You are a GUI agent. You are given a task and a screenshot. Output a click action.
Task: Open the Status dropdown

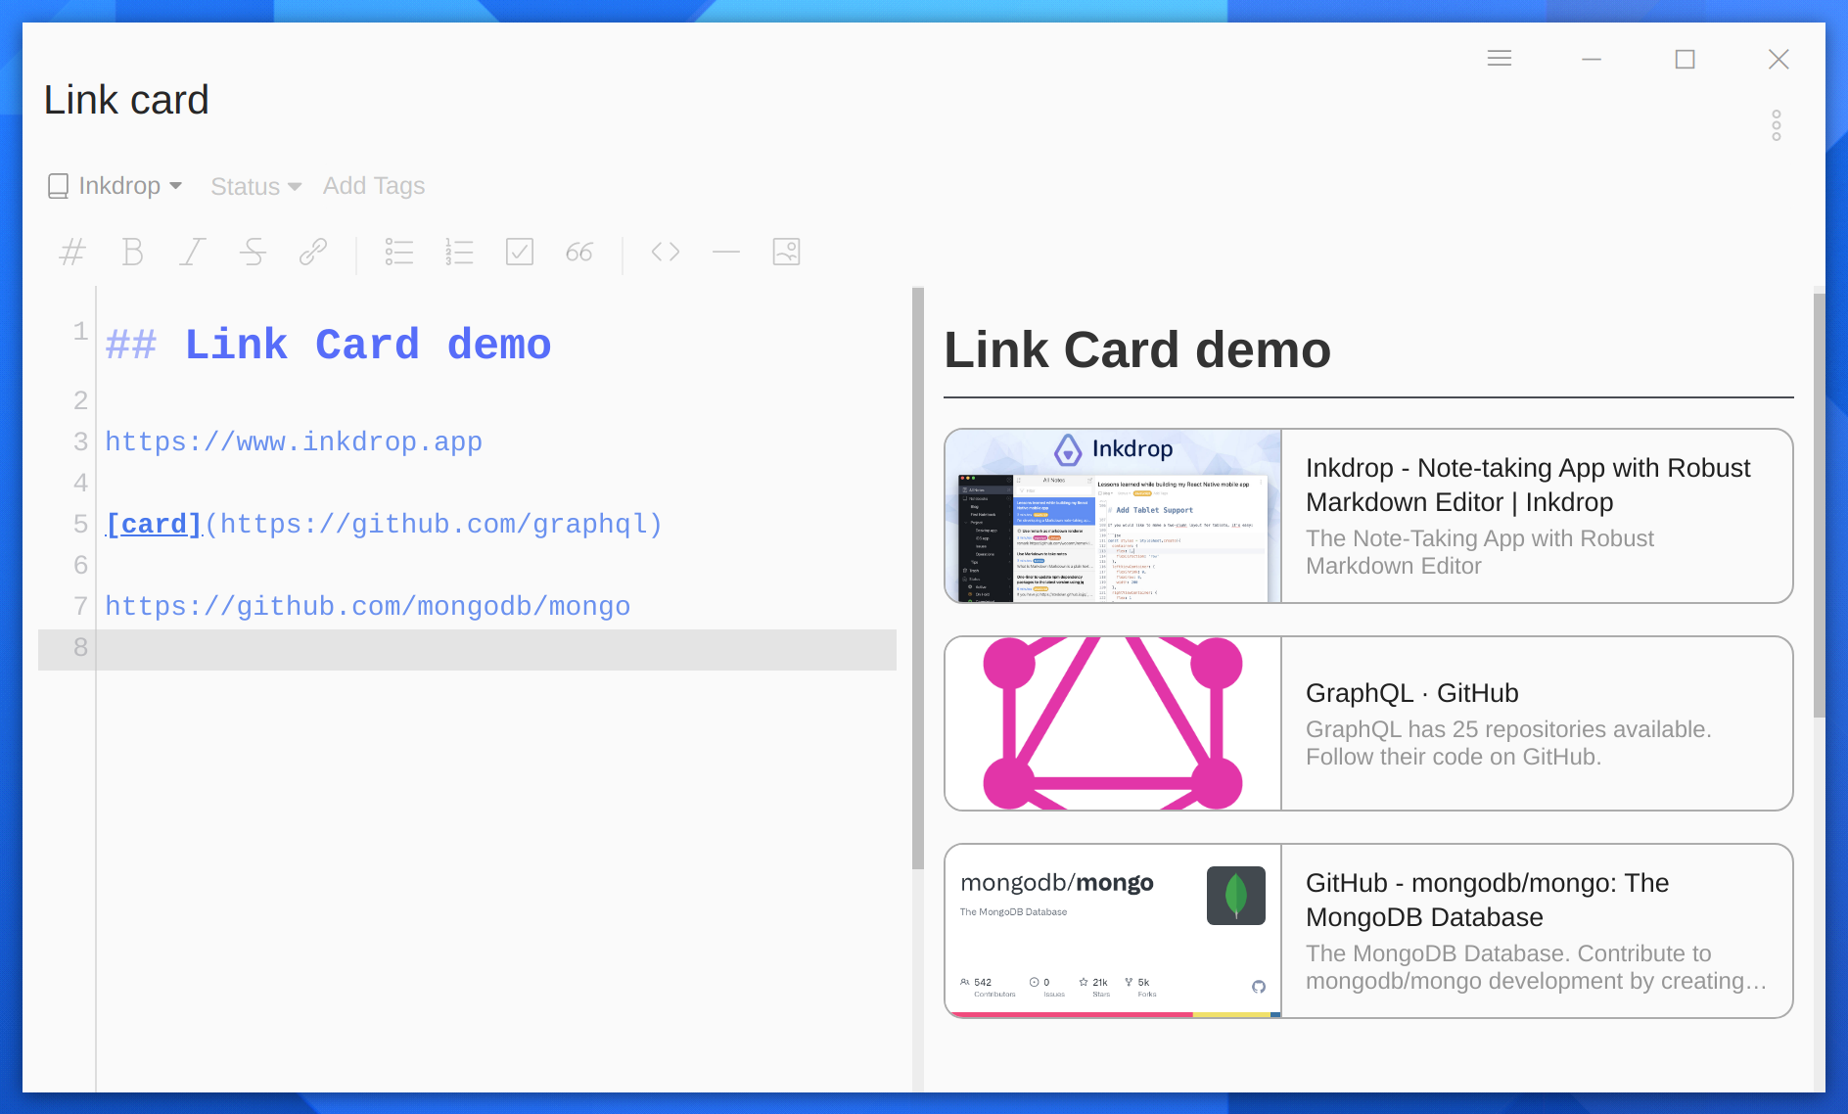tap(256, 186)
